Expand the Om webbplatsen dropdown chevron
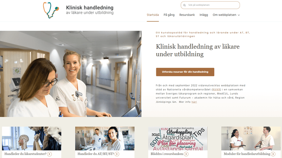Image resolution: width=282 pixels, height=158 pixels. click(x=239, y=15)
